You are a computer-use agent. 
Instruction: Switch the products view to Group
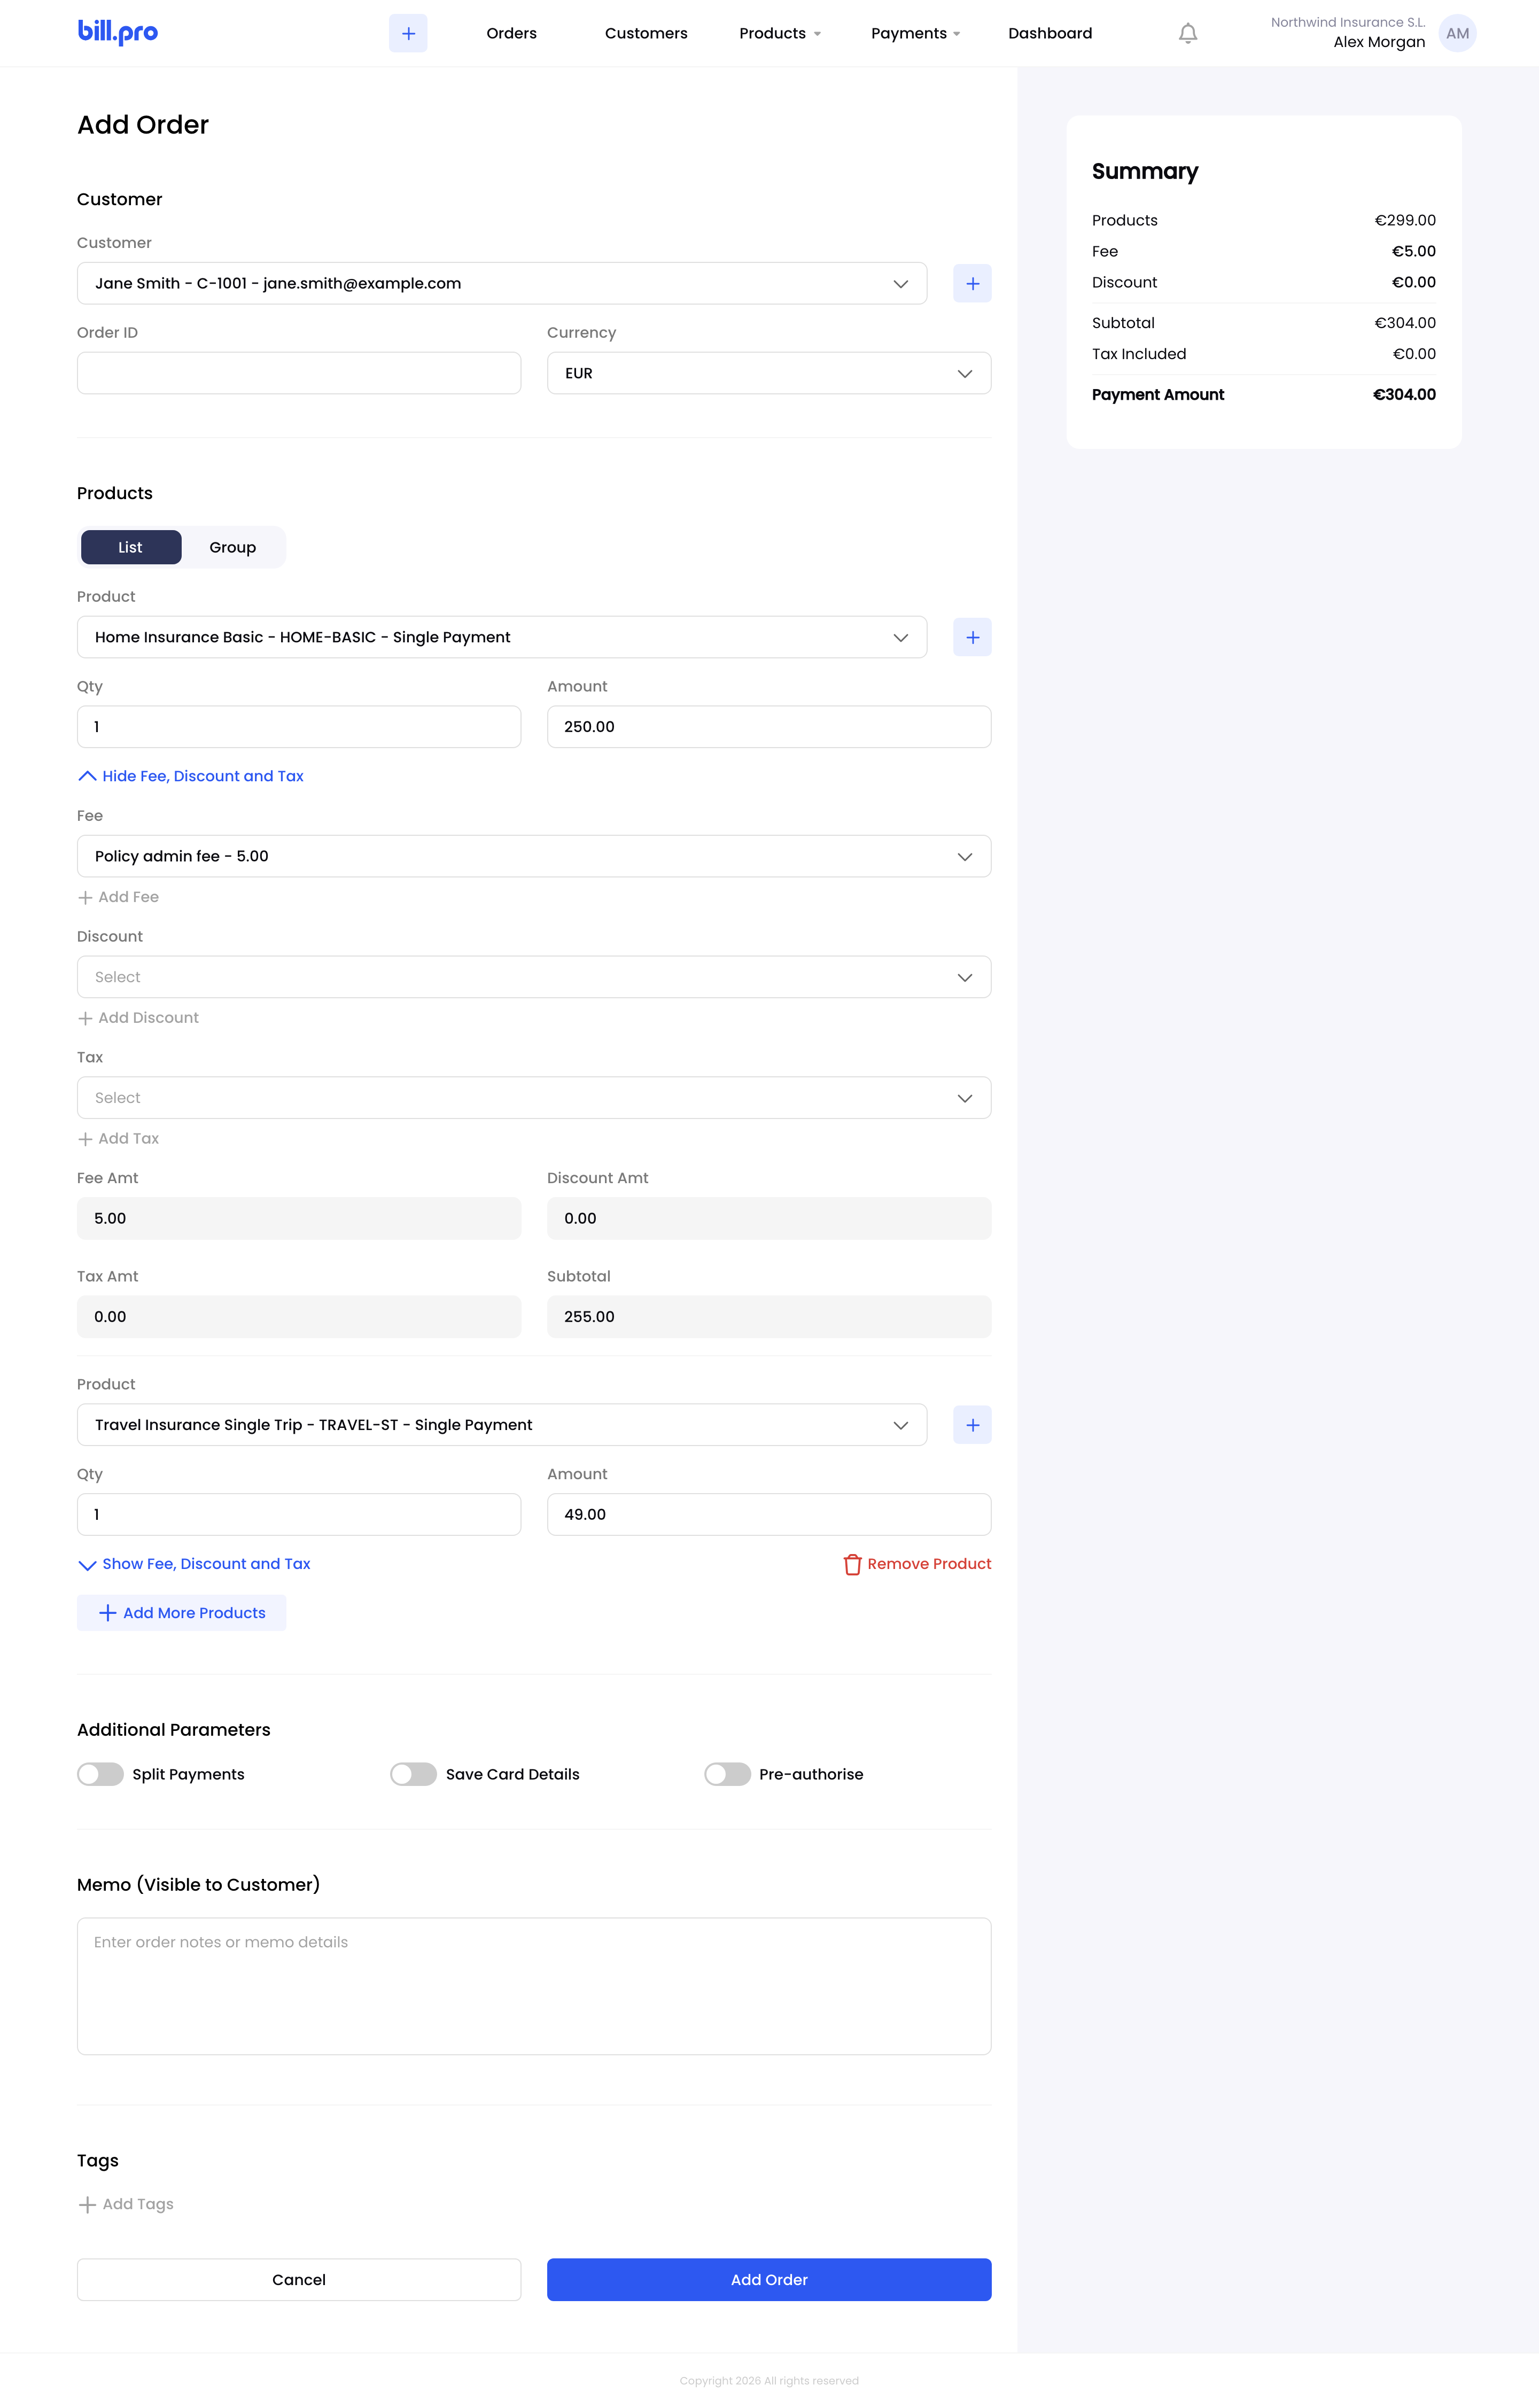click(233, 547)
